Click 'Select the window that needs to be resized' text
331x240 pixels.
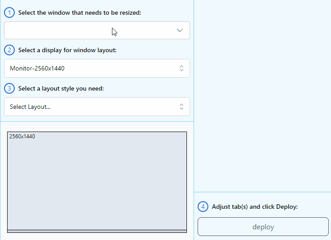79,12
